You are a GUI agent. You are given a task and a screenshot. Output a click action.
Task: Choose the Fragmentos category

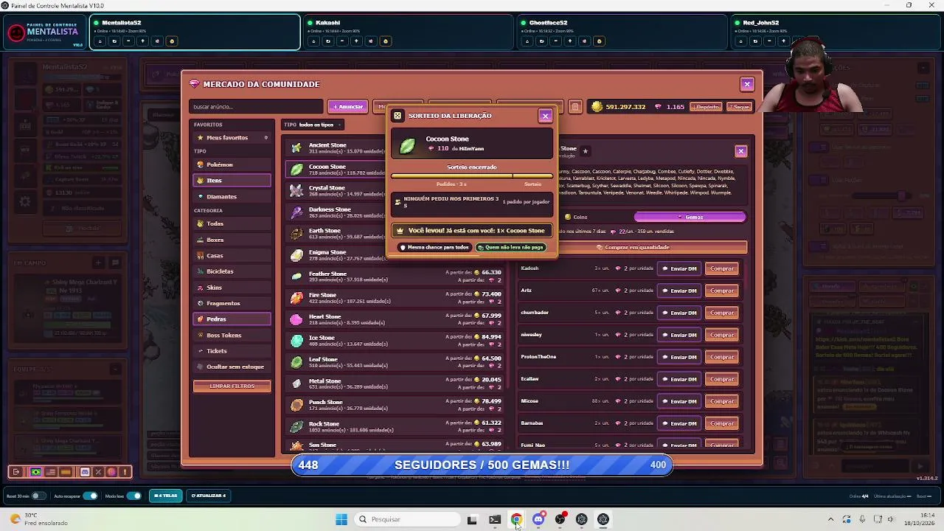tap(232, 303)
